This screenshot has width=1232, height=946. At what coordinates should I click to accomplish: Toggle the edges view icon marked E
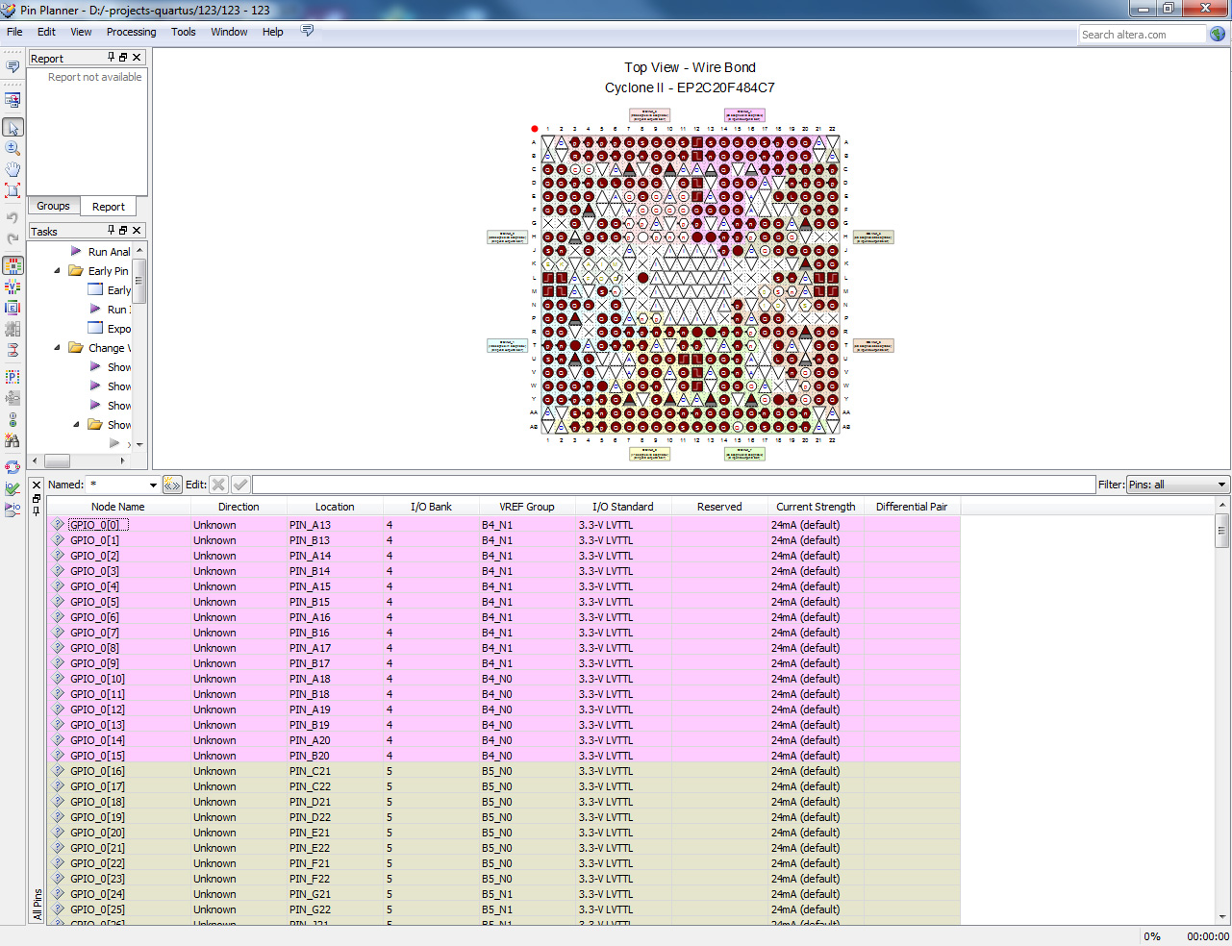click(13, 308)
